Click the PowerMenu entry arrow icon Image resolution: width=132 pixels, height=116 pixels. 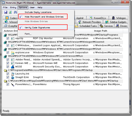(x=13, y=85)
